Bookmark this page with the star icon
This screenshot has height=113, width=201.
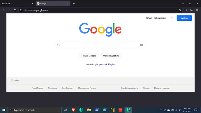(180, 10)
